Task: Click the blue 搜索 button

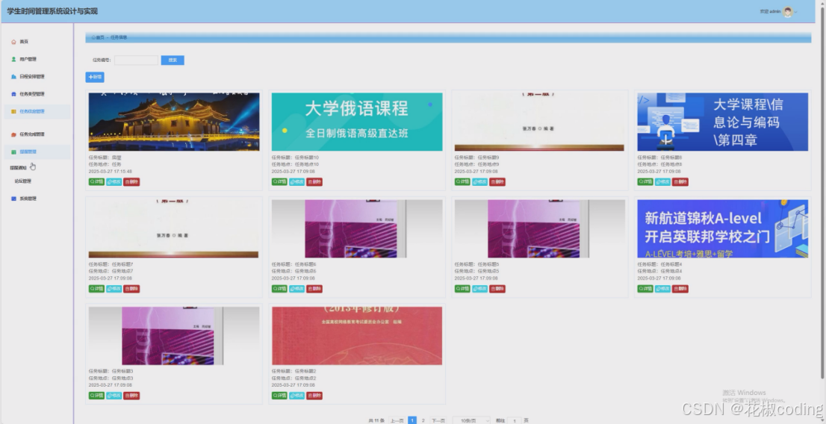Action: coord(173,60)
